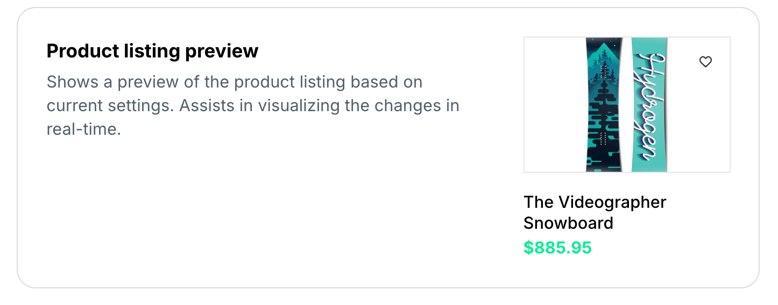Click the word Videographer in the title
This screenshot has height=305, width=778.
point(612,202)
